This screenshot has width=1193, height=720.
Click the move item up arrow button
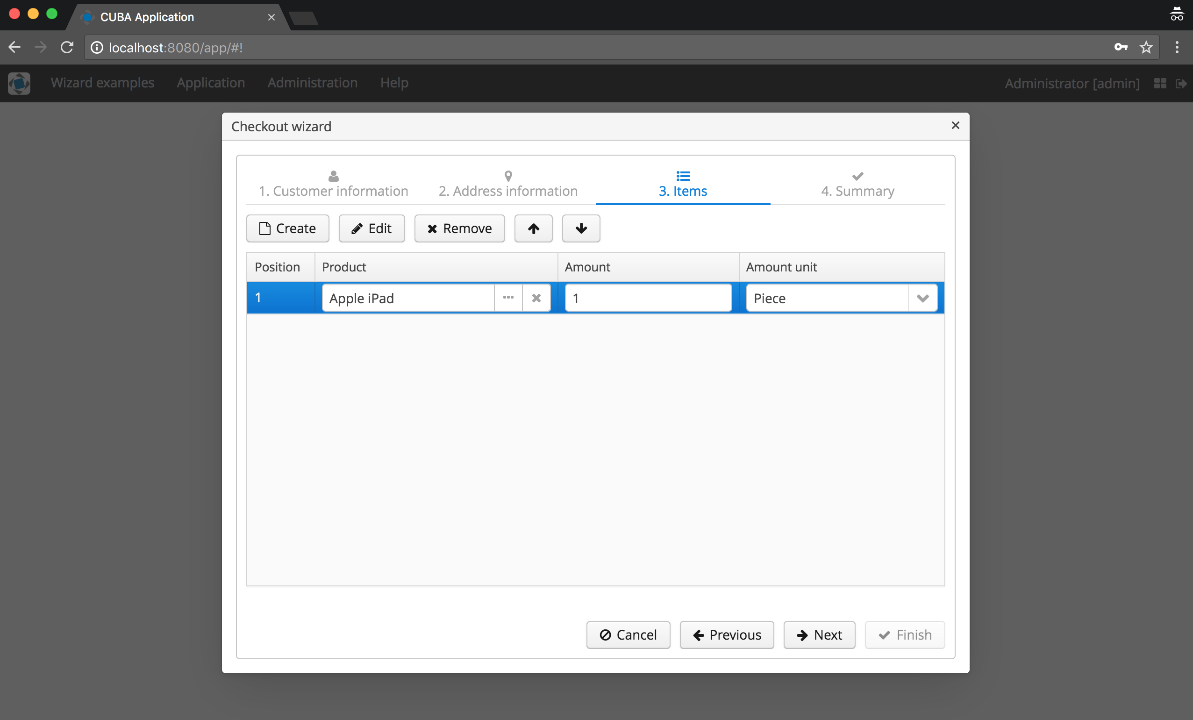(533, 228)
